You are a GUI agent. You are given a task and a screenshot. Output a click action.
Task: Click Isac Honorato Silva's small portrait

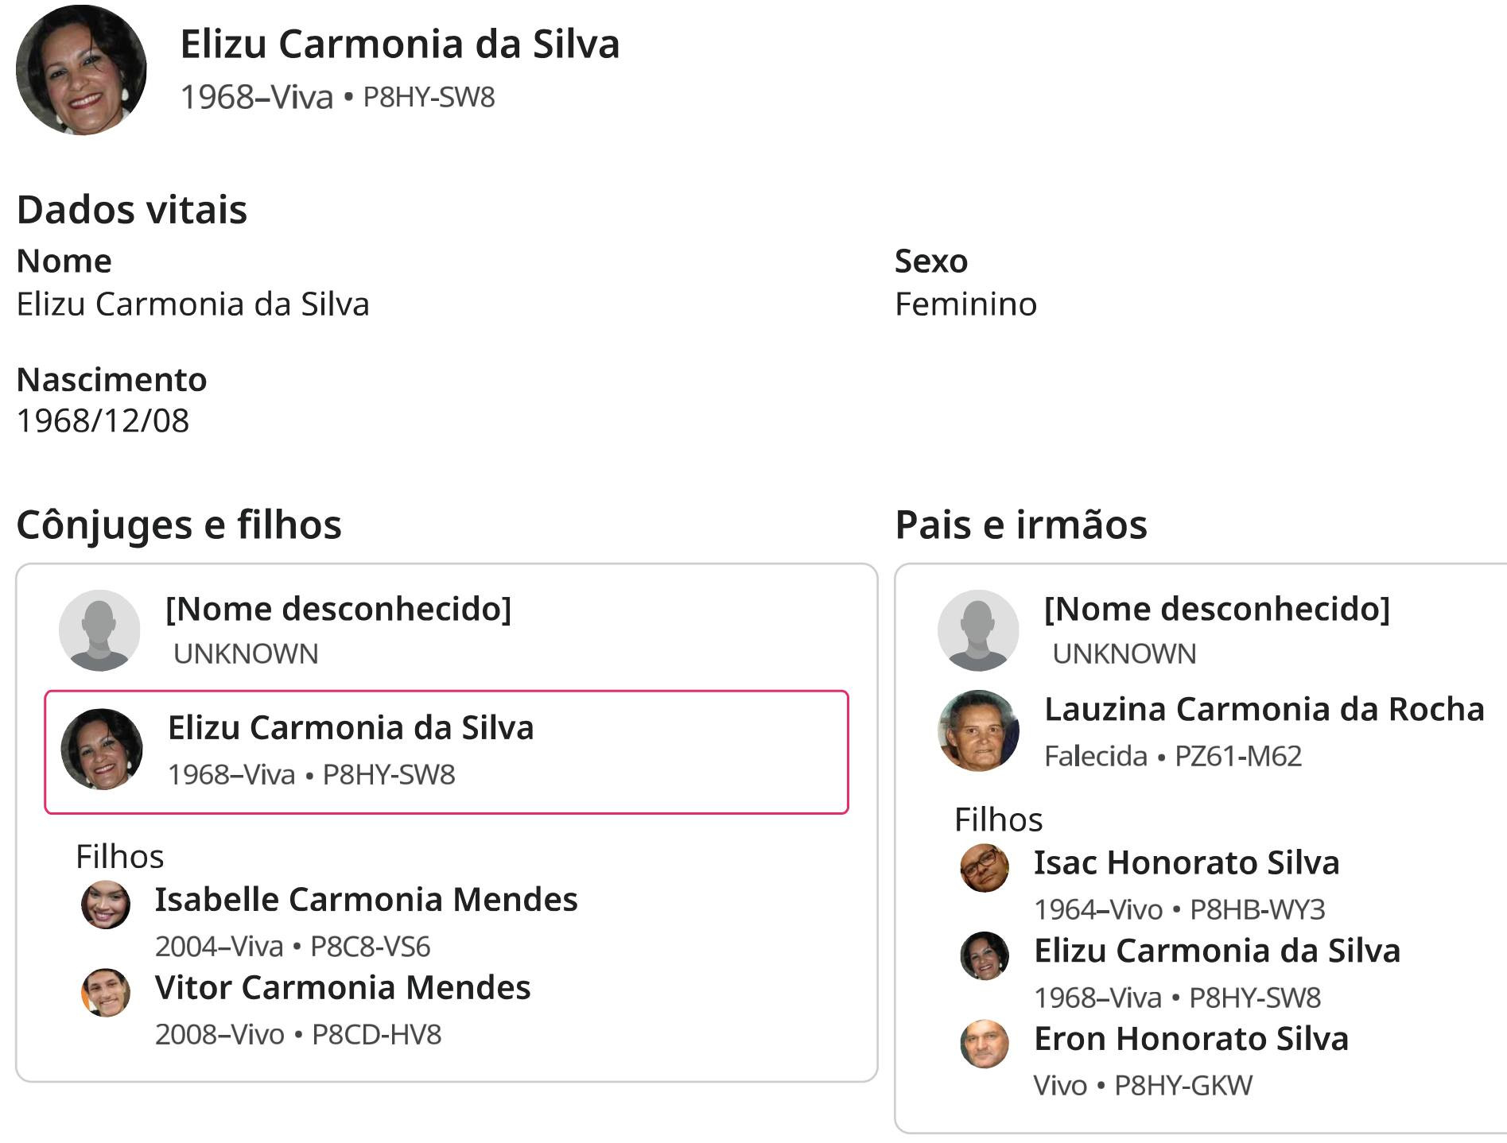click(985, 868)
